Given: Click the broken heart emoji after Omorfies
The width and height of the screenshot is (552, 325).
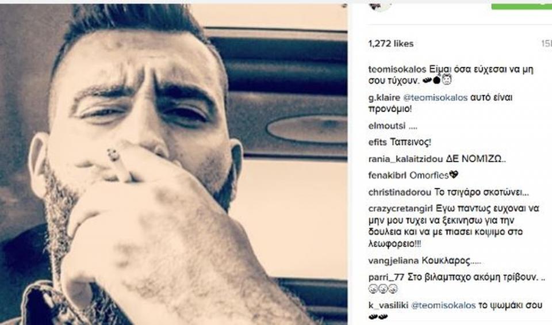Looking at the screenshot, I should tap(454, 175).
